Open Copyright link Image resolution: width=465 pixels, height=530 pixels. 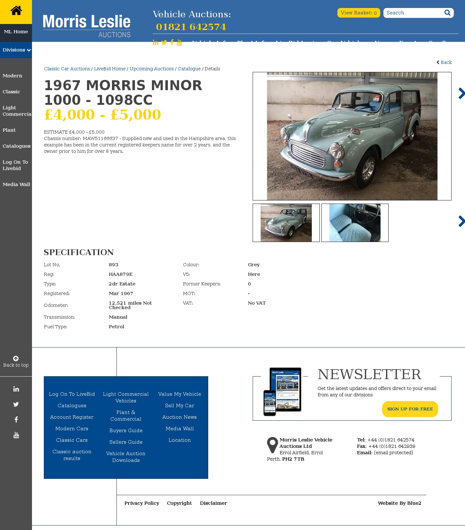[179, 503]
